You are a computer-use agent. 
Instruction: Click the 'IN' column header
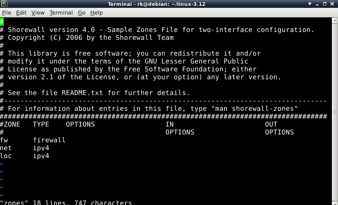(x=170, y=124)
